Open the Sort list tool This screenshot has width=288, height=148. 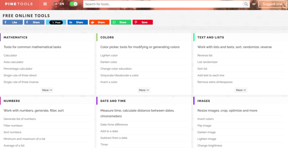pos(202,69)
